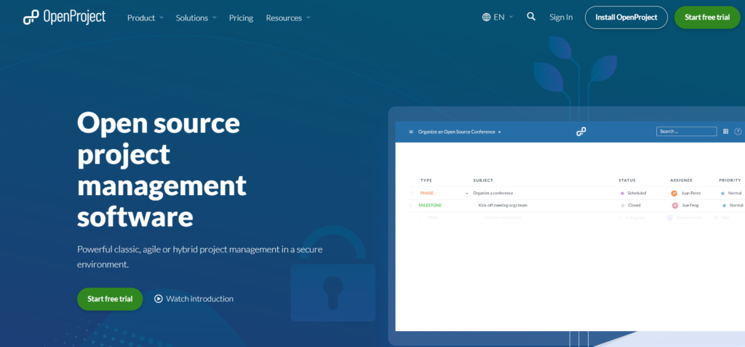This screenshot has height=347, width=745.
Task: Click Juan Perez assignee name
Action: pos(690,194)
